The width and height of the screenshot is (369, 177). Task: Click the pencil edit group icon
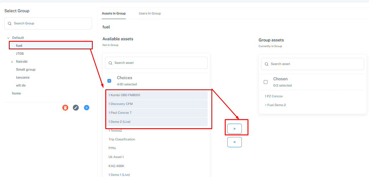click(x=76, y=108)
